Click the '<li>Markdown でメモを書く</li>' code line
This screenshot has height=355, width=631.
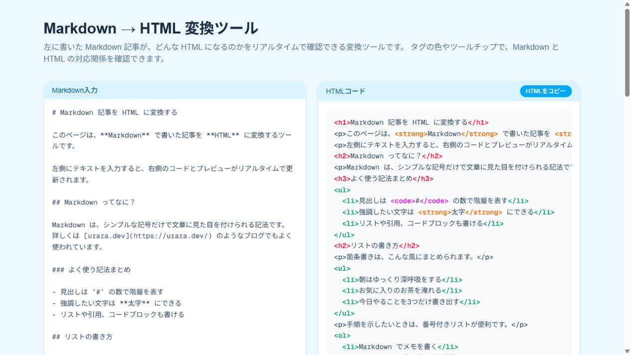(400, 347)
